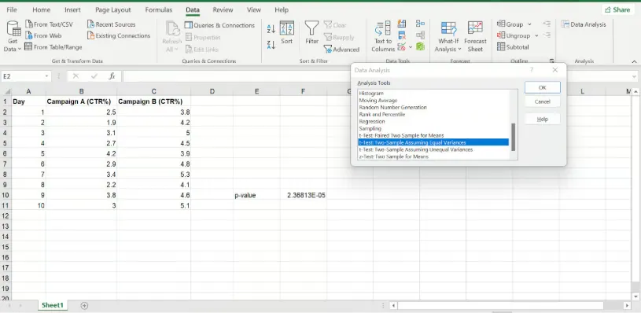Expand the Ungroup dropdown arrow
Image resolution: width=641 pixels, height=313 pixels.
tap(536, 35)
